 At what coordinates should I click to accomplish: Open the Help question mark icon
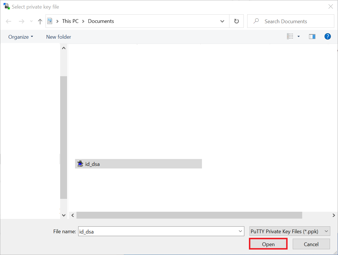[328, 36]
